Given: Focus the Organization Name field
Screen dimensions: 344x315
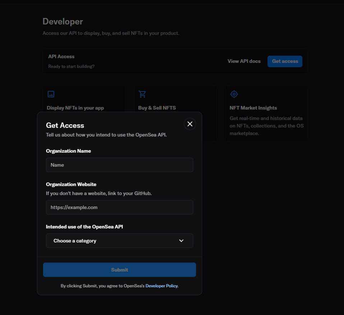Looking at the screenshot, I should coord(119,165).
